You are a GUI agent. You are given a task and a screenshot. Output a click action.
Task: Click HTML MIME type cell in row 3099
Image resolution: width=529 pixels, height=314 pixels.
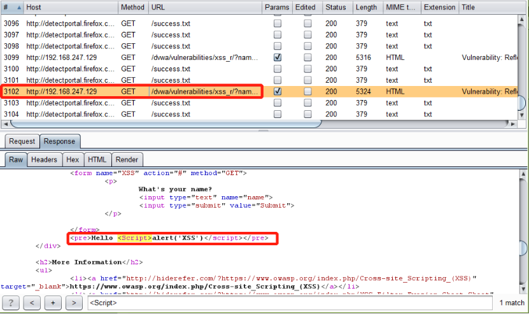(x=395, y=57)
